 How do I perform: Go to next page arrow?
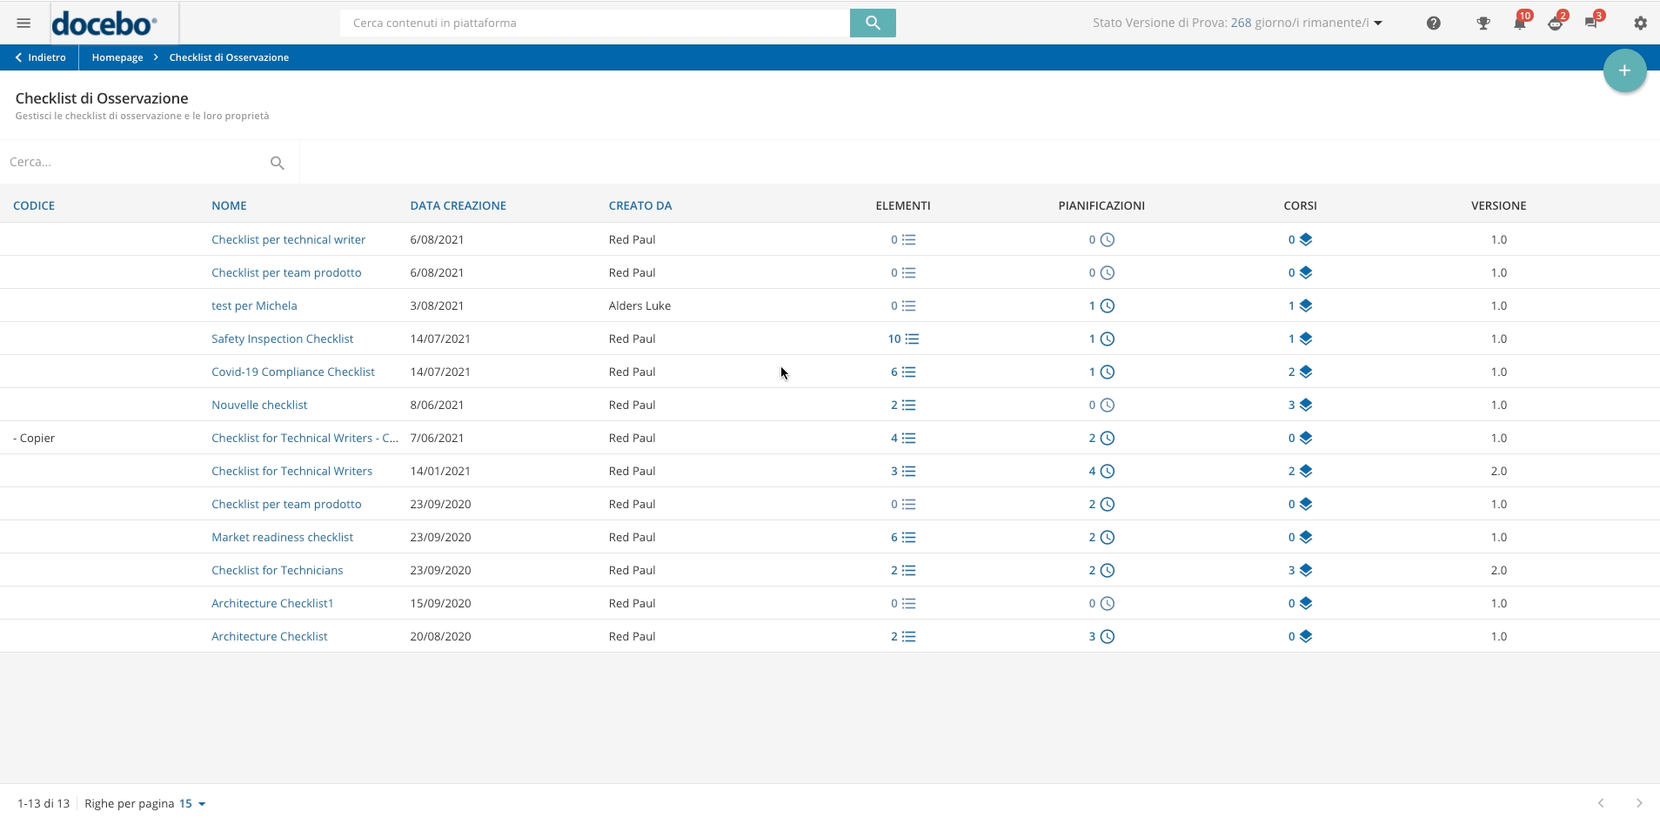[x=1639, y=803]
